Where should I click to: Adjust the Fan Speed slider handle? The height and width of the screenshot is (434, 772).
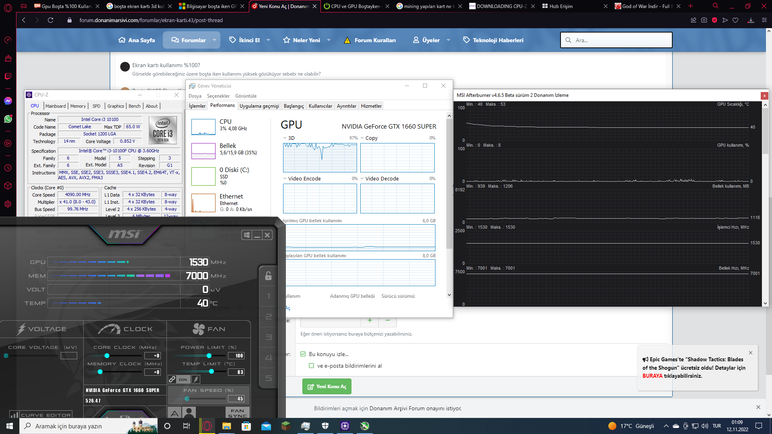click(187, 399)
